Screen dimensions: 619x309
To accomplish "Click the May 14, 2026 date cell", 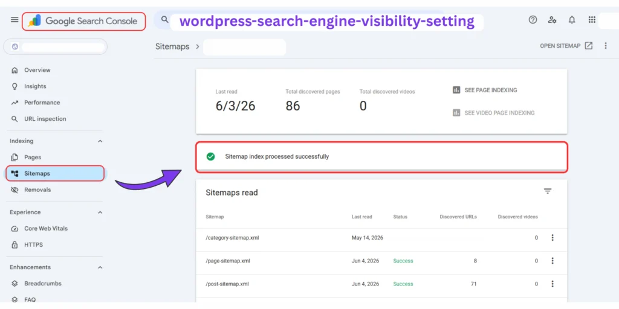I will click(367, 238).
